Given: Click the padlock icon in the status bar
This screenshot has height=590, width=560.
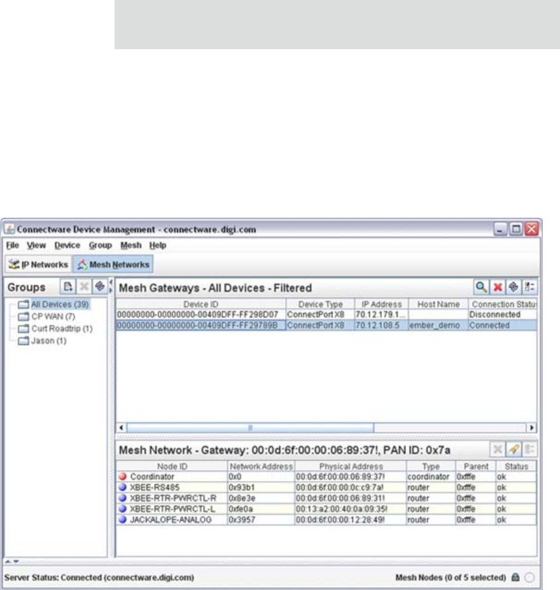Looking at the screenshot, I should [516, 577].
